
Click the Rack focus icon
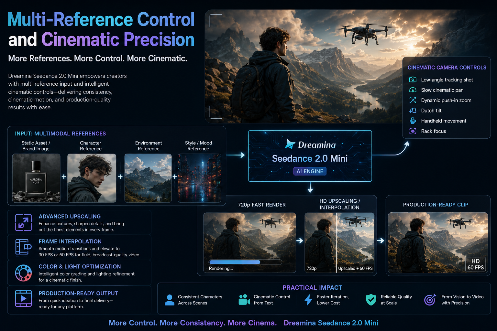pos(413,131)
